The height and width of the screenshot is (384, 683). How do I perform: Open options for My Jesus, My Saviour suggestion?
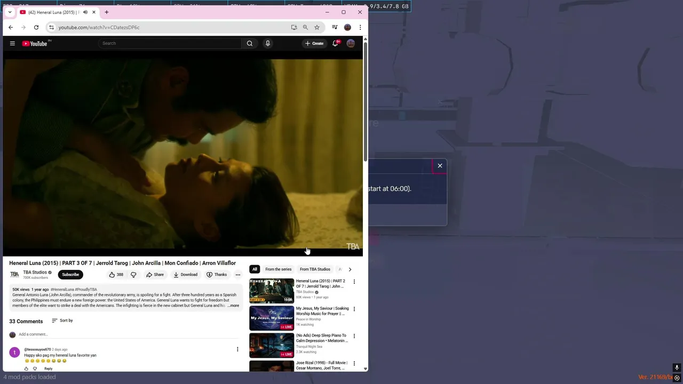[x=354, y=309]
